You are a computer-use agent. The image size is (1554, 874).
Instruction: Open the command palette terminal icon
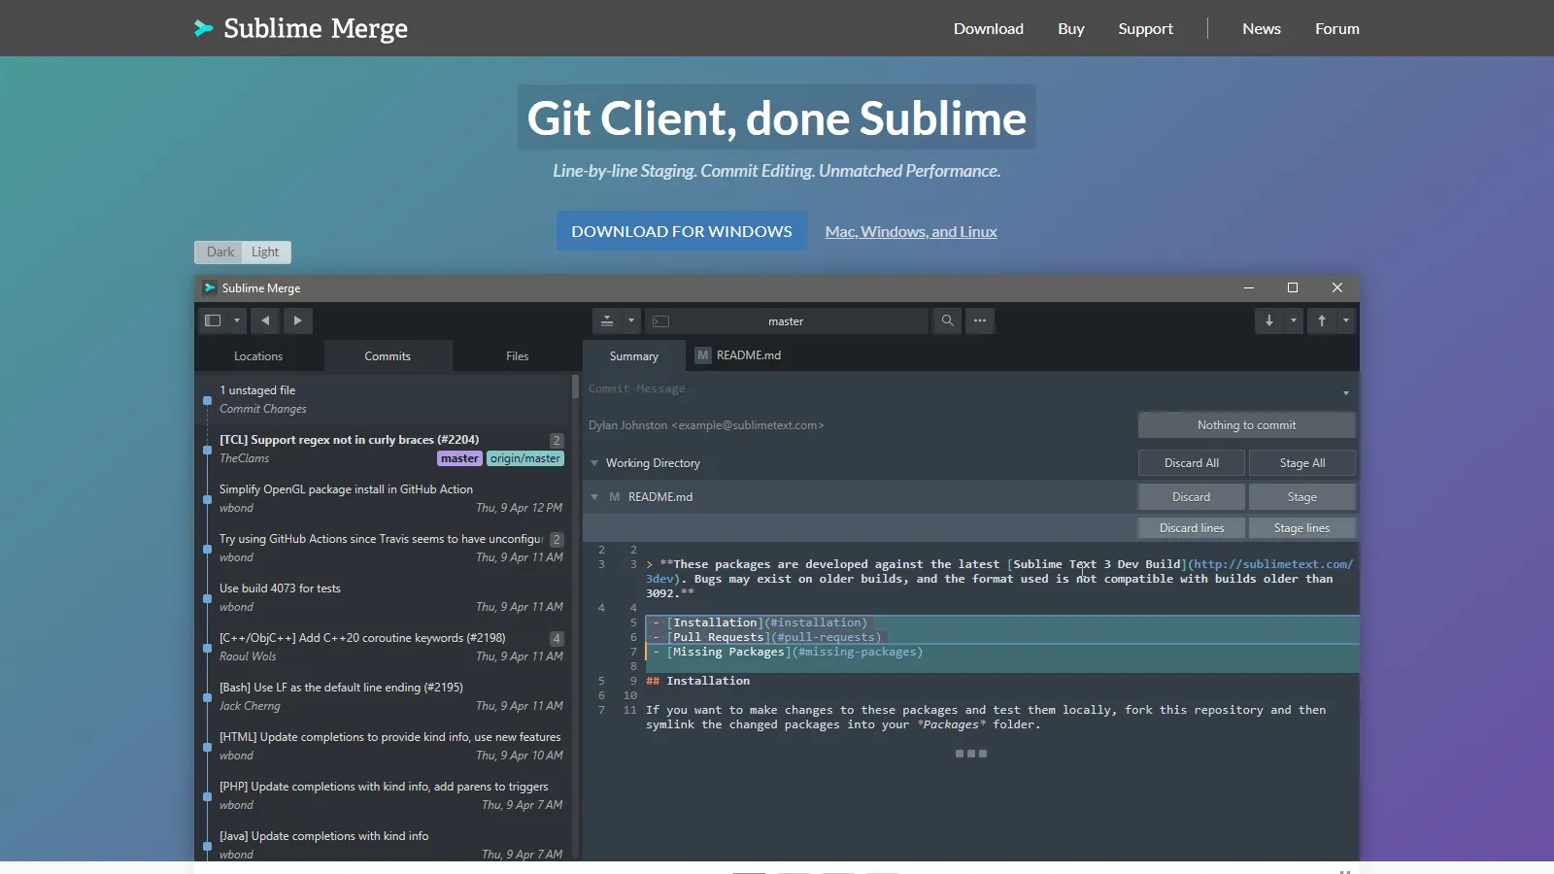coord(661,320)
